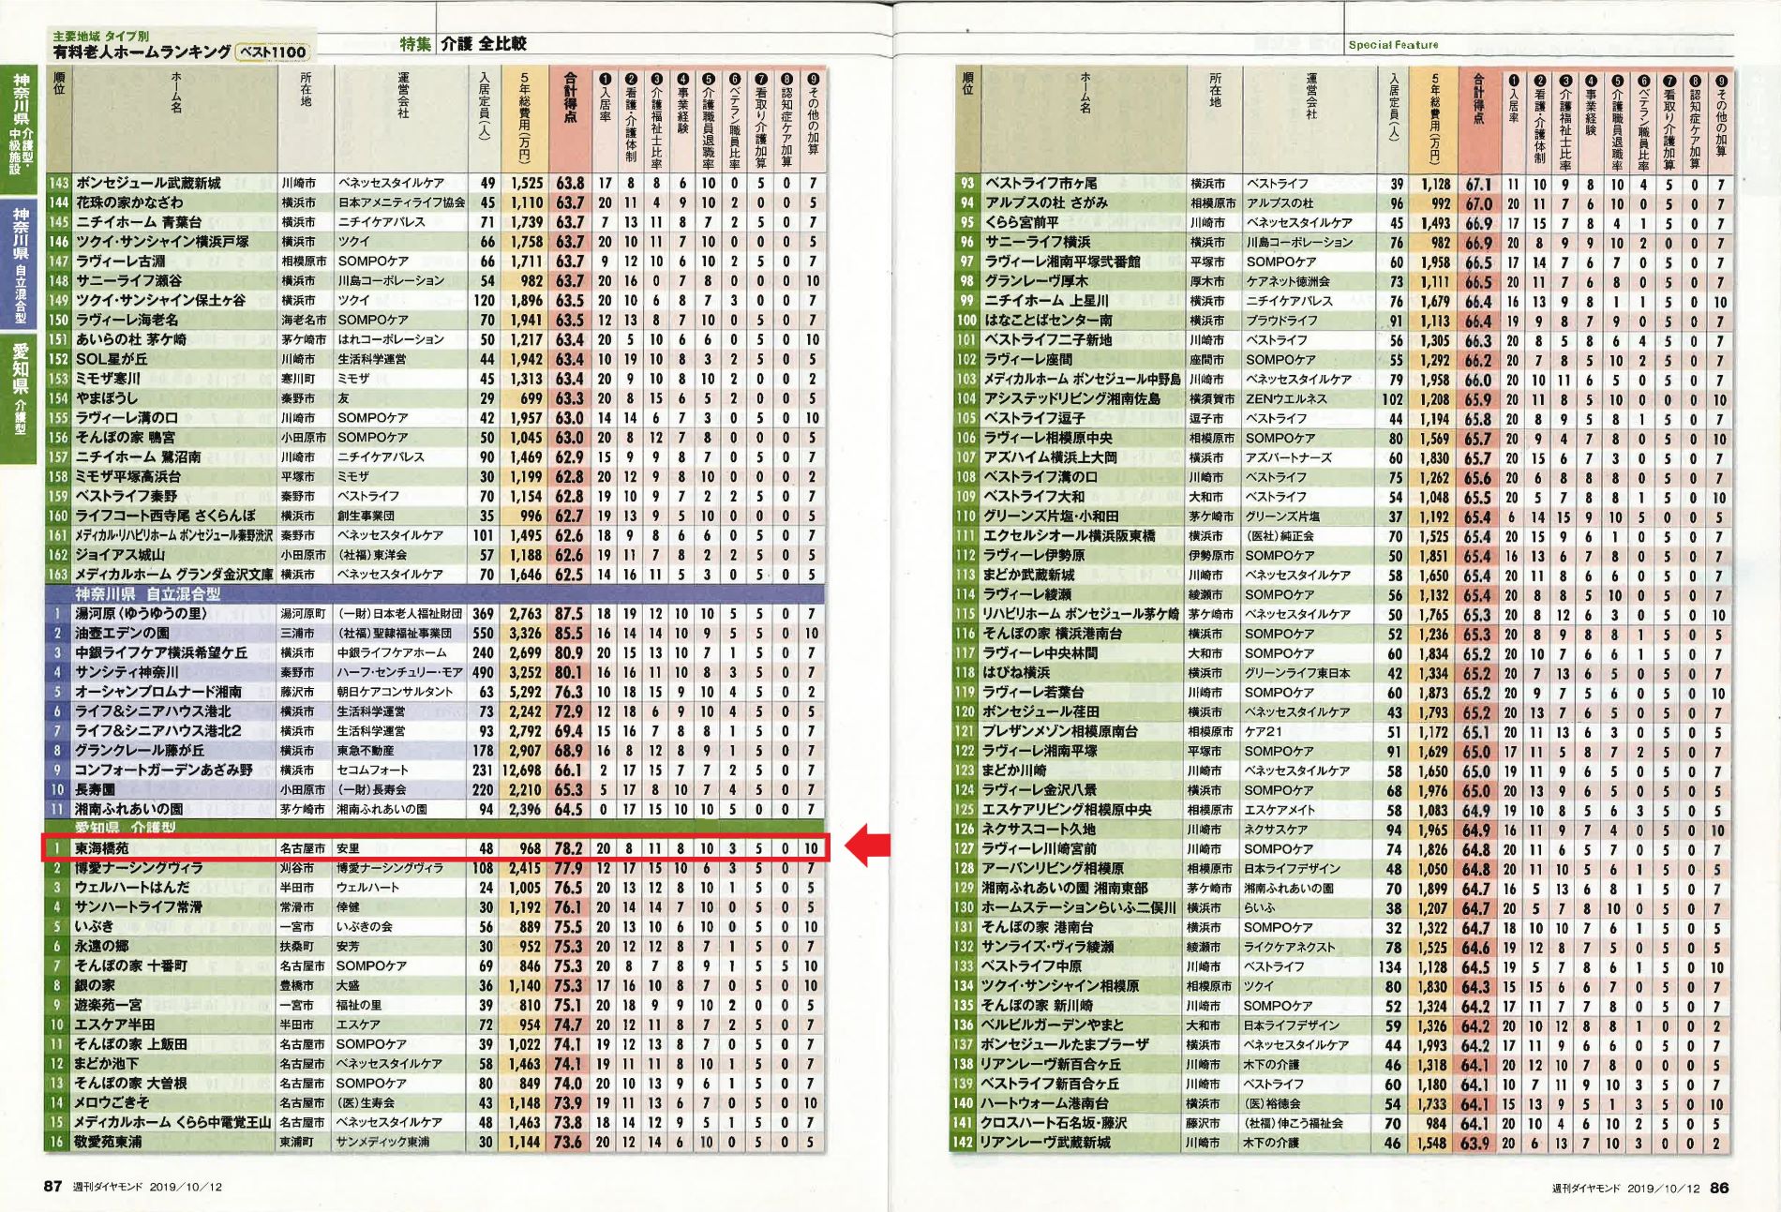1781x1212 pixels.
Task: Click the home name サンハートライフ常滑
Action: (x=139, y=907)
